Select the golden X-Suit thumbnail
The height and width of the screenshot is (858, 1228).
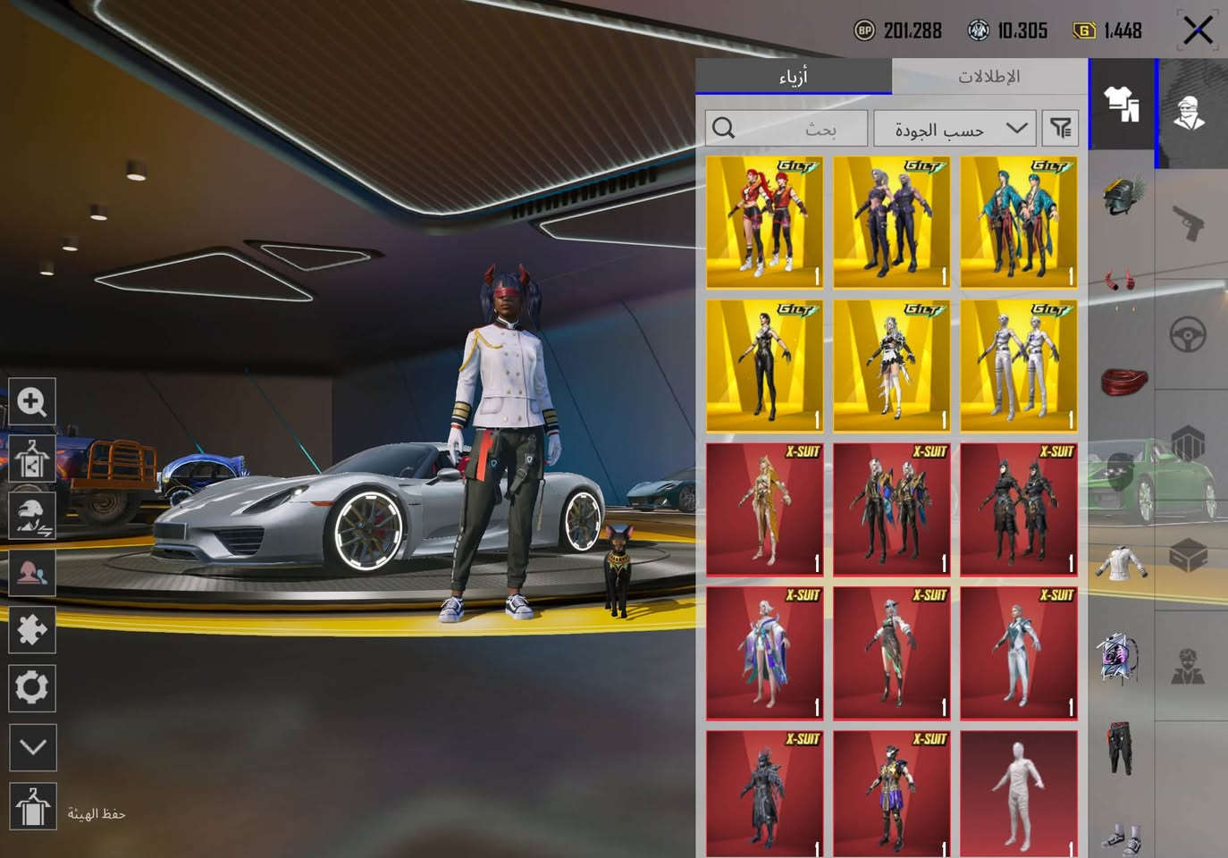tap(765, 509)
